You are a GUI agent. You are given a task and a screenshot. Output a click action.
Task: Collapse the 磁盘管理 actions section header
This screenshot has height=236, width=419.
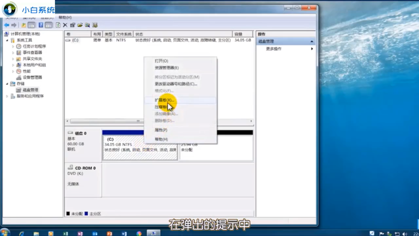coord(311,42)
